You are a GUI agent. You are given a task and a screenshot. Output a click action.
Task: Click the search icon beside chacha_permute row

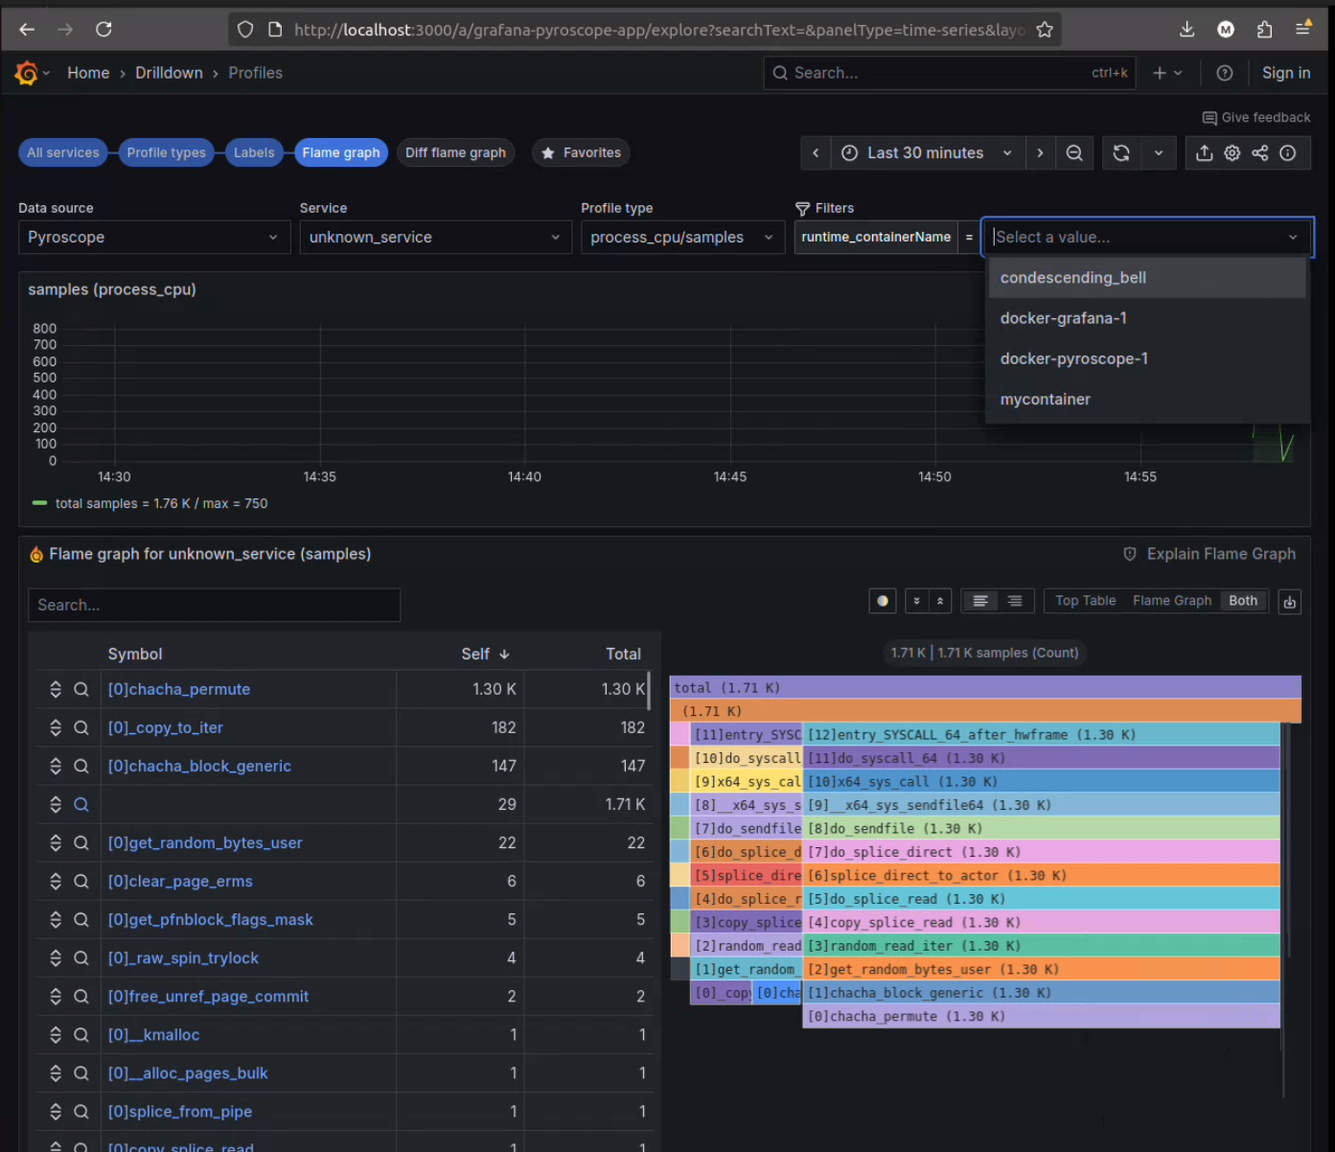coord(81,689)
